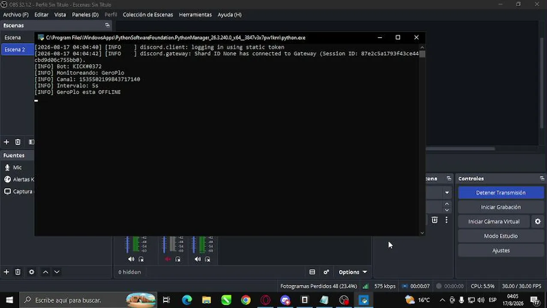Click Detener Transmisión button
The width and height of the screenshot is (547, 308).
501,192
